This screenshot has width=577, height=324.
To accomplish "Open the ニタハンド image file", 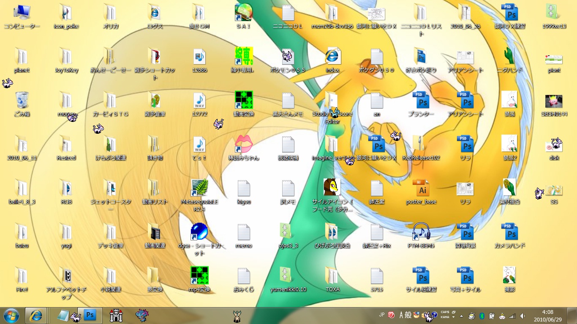I will (x=510, y=61).
